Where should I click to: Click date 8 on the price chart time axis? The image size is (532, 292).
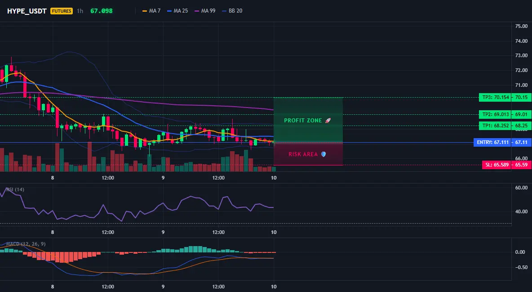click(52, 178)
